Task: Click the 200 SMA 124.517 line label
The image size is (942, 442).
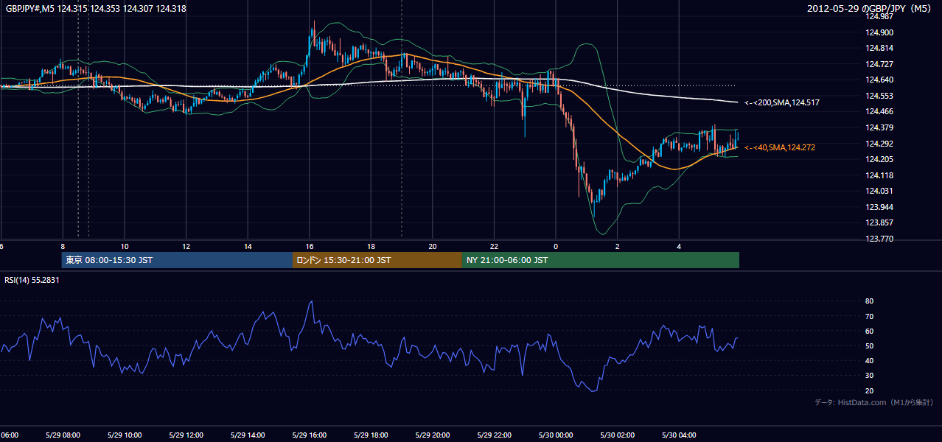Action: [782, 103]
